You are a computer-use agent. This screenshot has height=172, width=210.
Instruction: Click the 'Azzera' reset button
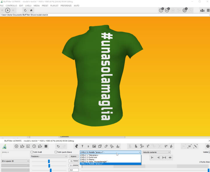tap(73, 156)
